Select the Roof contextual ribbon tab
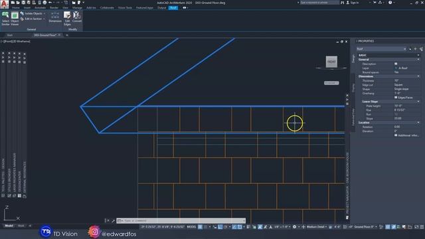The width and height of the screenshot is (425, 239). [173, 7]
